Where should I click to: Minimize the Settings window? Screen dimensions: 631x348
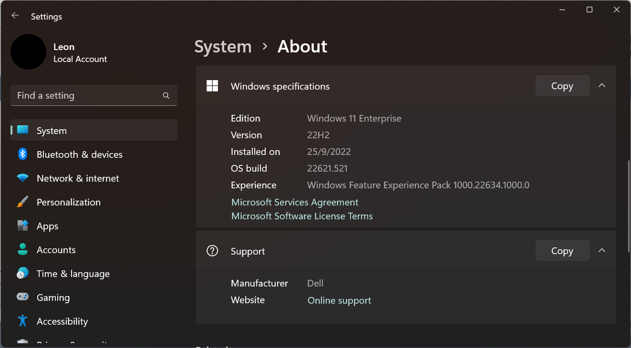[x=562, y=10]
